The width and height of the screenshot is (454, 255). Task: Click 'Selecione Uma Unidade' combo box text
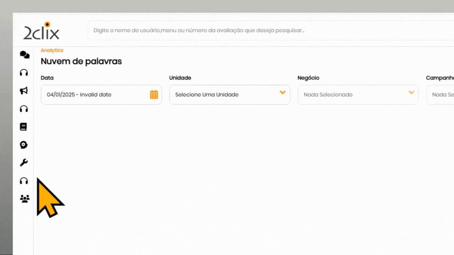tap(207, 95)
